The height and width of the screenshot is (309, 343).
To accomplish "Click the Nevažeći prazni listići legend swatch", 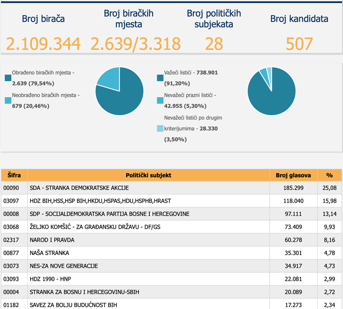I will [160, 100].
